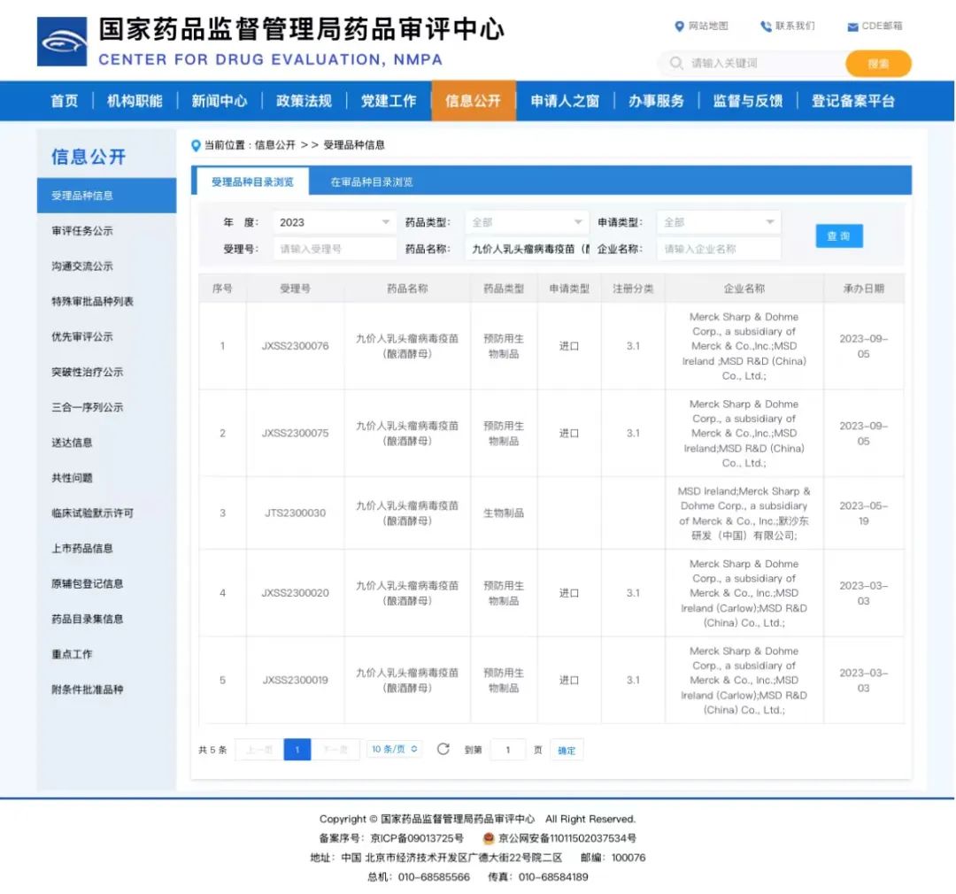Click the search magnifier icon
Screen dimensions: 956x894
(x=676, y=64)
